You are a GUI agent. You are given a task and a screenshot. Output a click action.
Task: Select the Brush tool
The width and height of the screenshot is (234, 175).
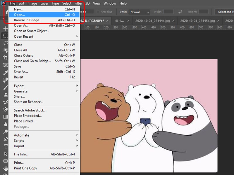[x=5, y=87]
